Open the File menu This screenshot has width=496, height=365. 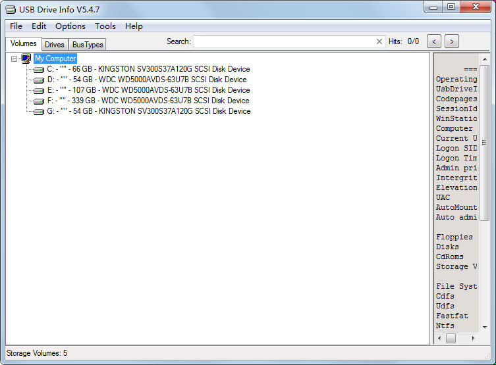16,26
